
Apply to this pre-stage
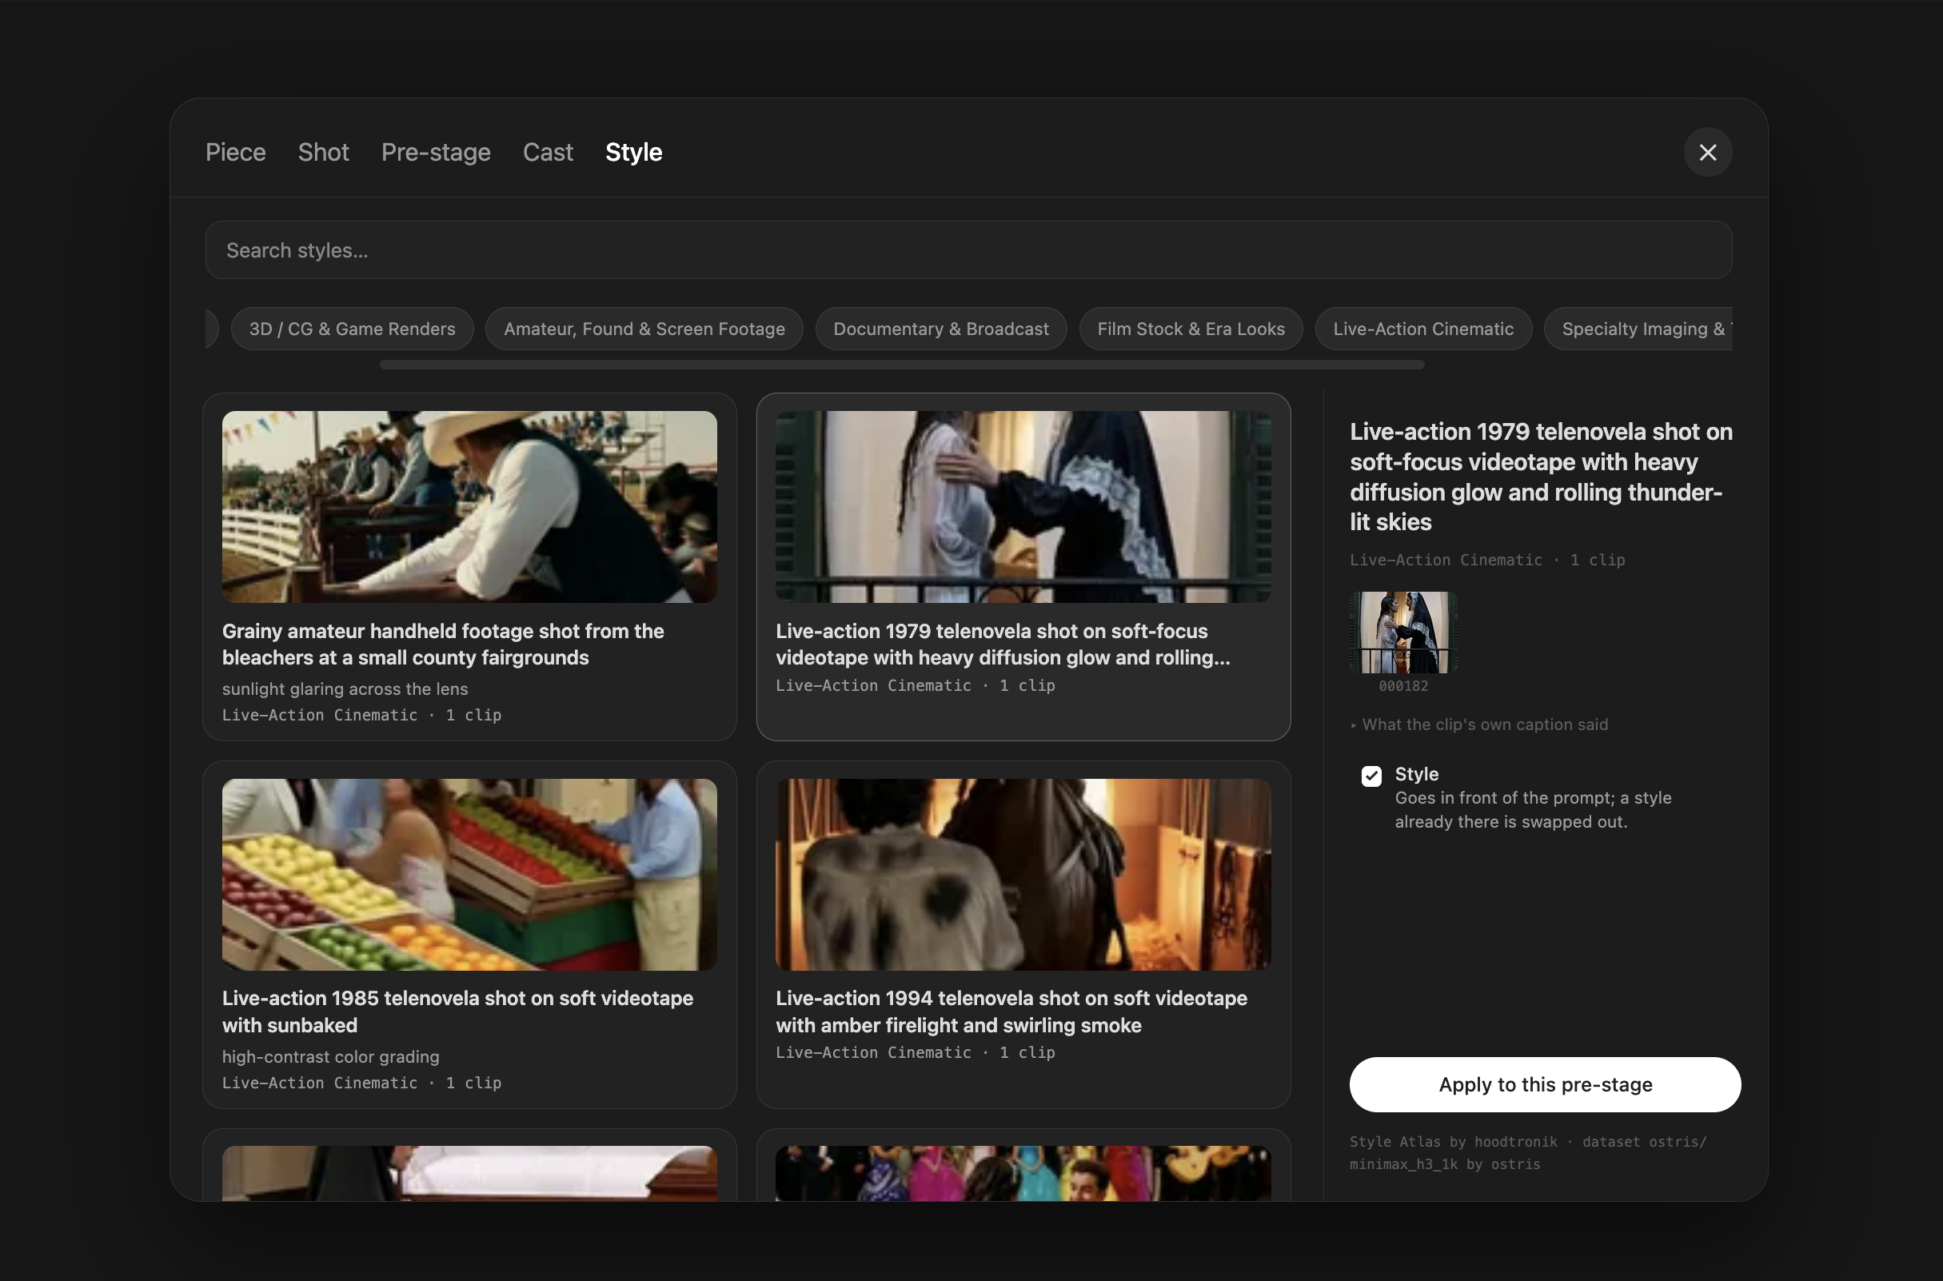[1546, 1084]
